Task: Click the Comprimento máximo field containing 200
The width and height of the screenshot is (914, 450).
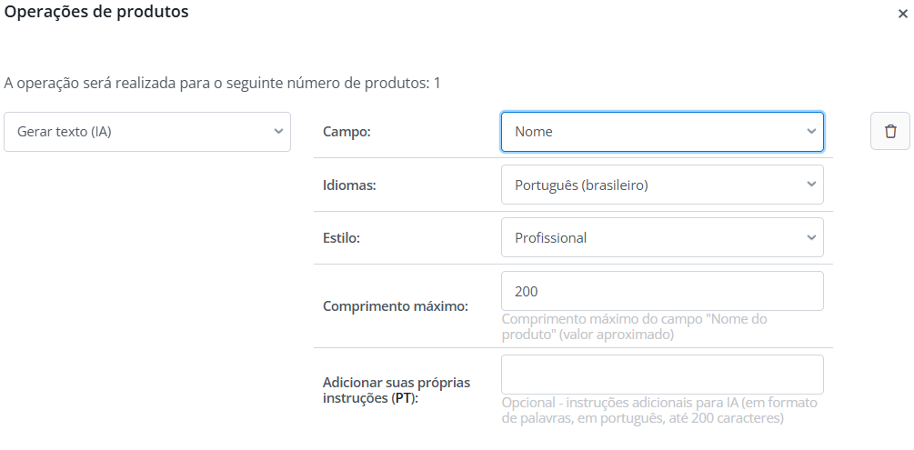Action: pos(662,291)
